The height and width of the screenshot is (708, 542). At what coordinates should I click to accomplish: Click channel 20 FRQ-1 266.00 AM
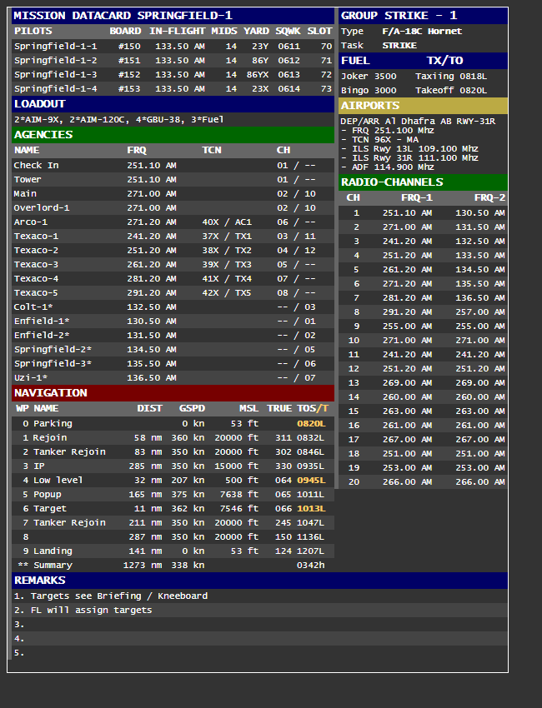[x=407, y=481]
